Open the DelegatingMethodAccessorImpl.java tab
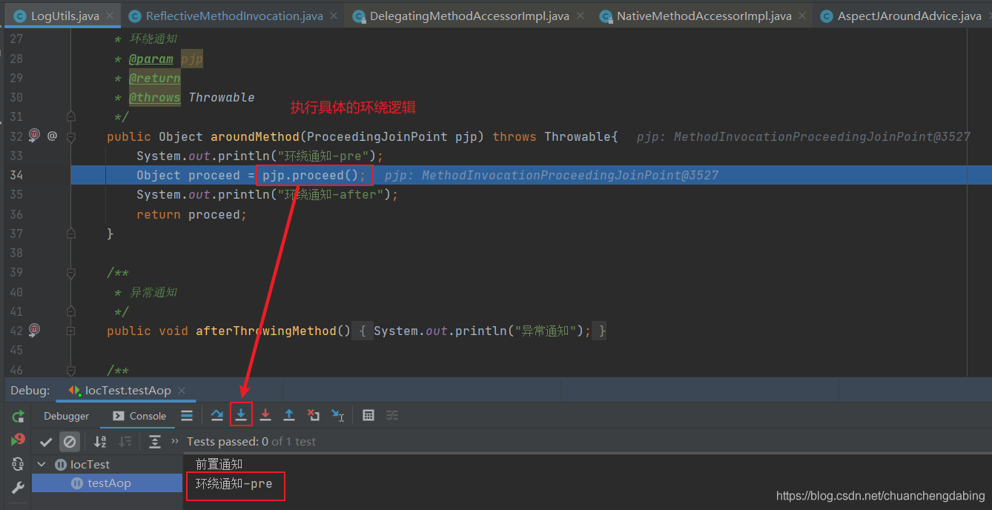The height and width of the screenshot is (510, 992). (468, 16)
